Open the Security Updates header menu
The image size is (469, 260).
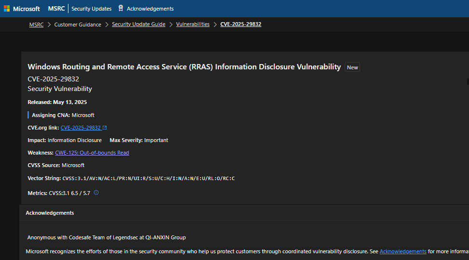[x=91, y=9]
